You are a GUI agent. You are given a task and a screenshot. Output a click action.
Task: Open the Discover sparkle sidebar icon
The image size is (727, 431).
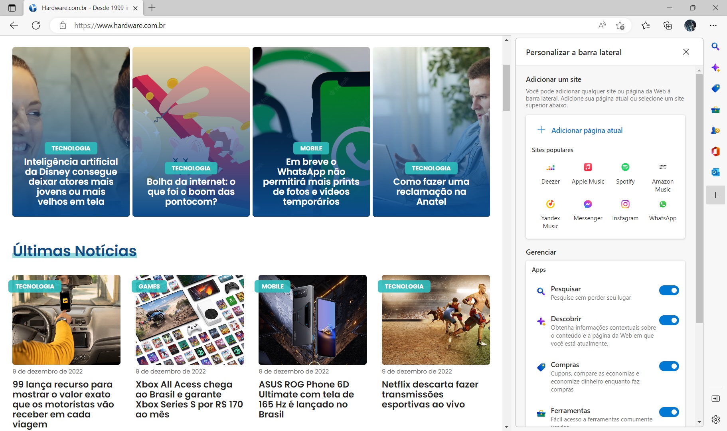[715, 67]
